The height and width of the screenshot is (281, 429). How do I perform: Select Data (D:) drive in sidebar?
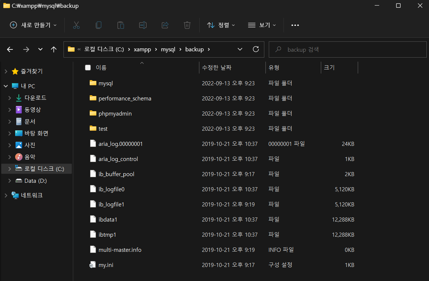click(35, 181)
